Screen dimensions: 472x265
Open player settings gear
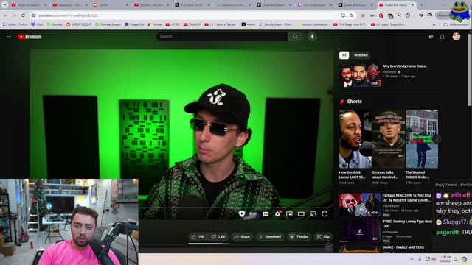click(x=277, y=214)
